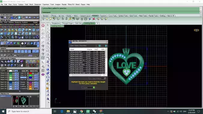Toggle the lock on User 01 layer

tap(33, 73)
